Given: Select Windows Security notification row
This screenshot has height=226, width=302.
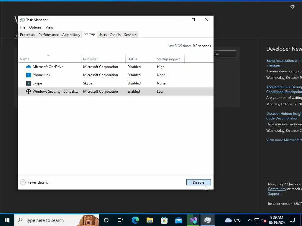Looking at the screenshot, I should click(116, 92).
